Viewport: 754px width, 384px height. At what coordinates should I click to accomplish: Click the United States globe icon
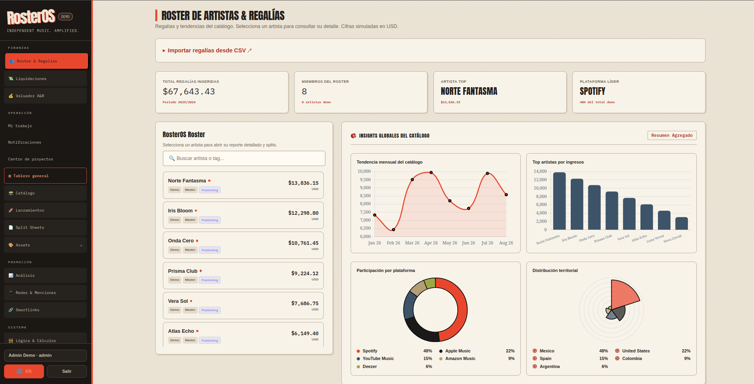[617, 351]
